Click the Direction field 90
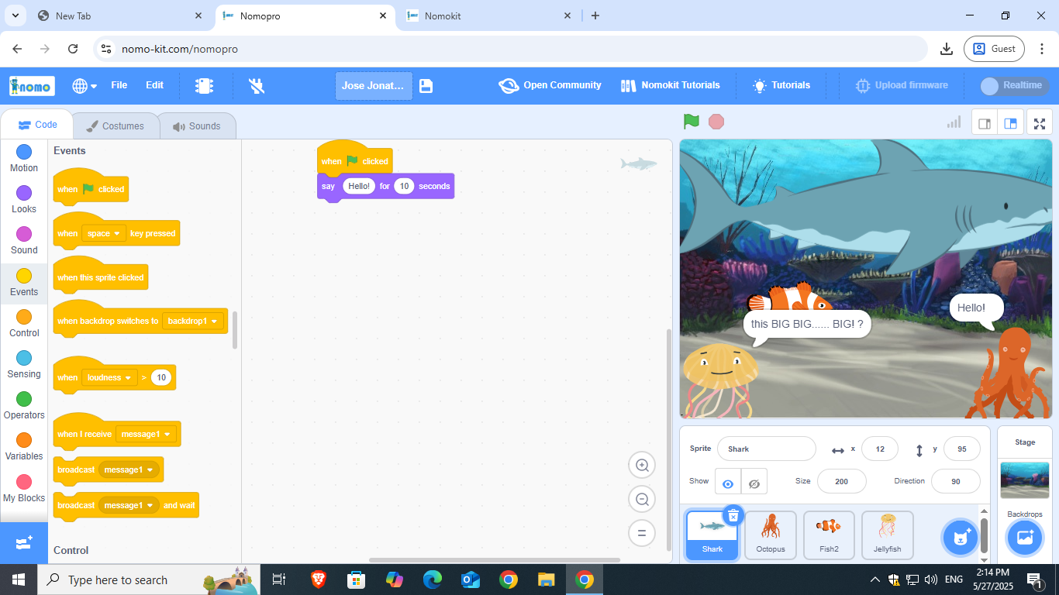 tap(955, 481)
